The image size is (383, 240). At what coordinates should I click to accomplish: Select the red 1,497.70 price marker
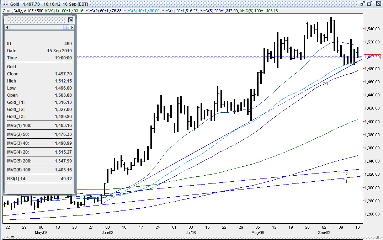pyautogui.click(x=372, y=57)
